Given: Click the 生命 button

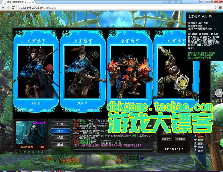Looking at the screenshot, I should click(60, 124).
